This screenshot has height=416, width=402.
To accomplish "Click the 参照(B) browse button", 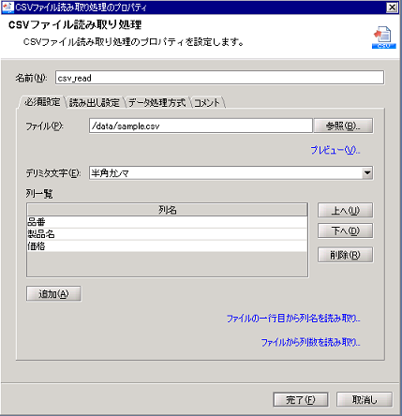I will (x=343, y=126).
